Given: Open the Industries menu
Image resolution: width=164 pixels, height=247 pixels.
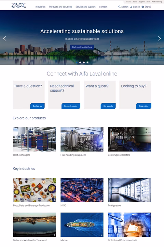Looking at the screenshot, I should (x=40, y=7).
